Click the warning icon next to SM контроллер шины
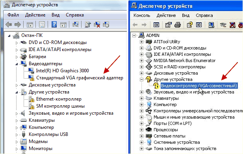The height and width of the screenshot is (154, 243). (x=31, y=106)
